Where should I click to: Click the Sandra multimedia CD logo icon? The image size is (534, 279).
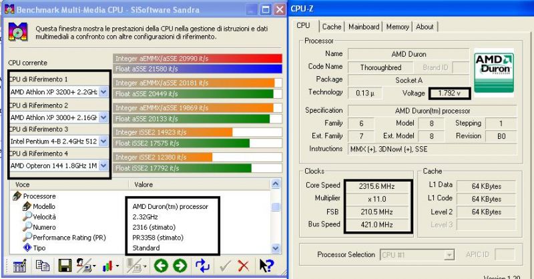pyautogui.click(x=18, y=32)
